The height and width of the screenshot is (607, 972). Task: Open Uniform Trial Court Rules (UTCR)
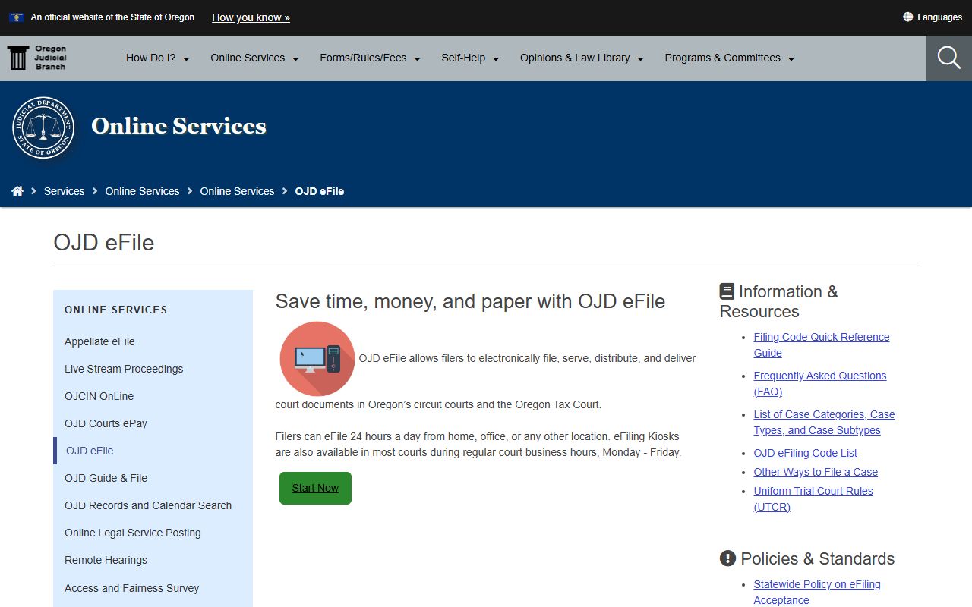[x=813, y=498]
